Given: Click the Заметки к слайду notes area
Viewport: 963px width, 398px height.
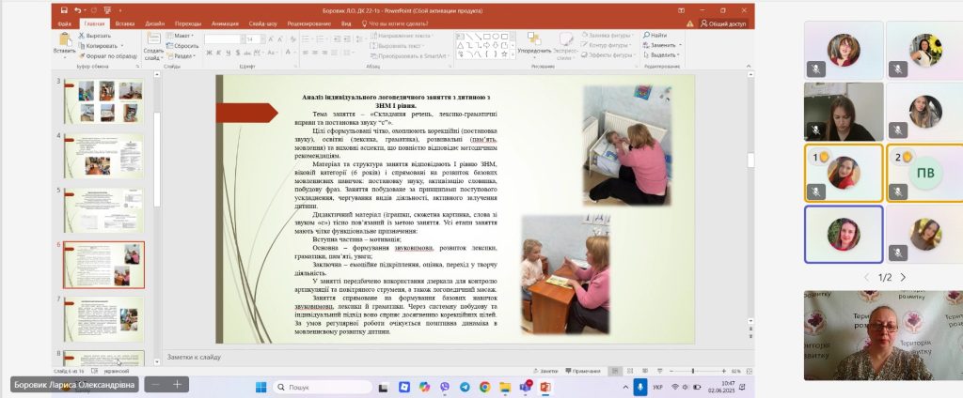Looking at the screenshot, I should 458,357.
